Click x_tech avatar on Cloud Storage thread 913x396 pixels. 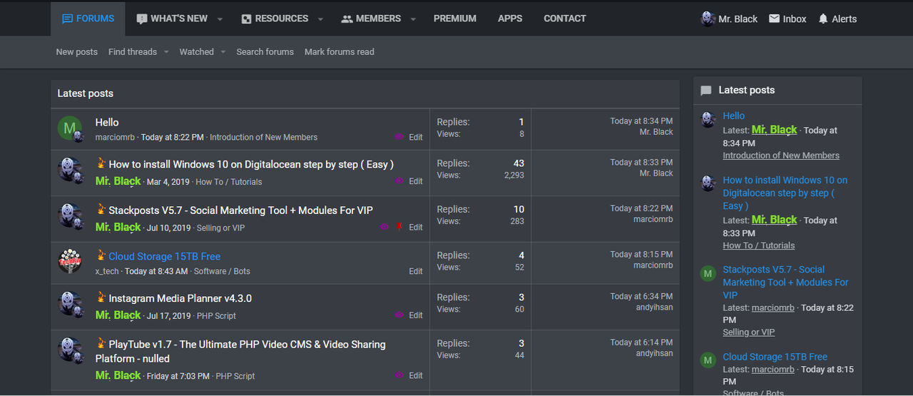coord(70,262)
